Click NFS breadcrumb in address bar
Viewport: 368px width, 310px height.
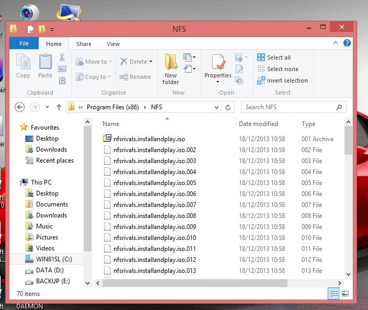[x=156, y=107]
